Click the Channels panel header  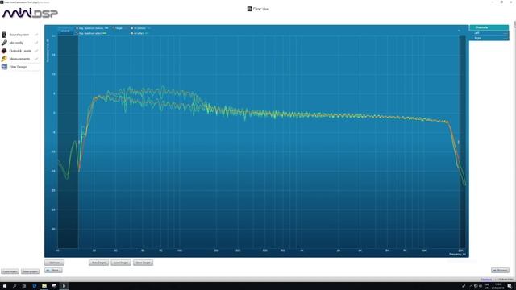pos(489,27)
